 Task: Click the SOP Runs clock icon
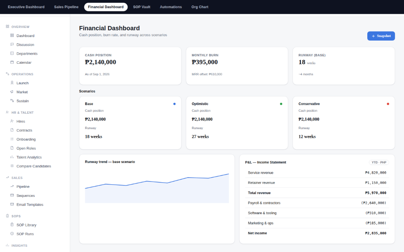coord(12,234)
